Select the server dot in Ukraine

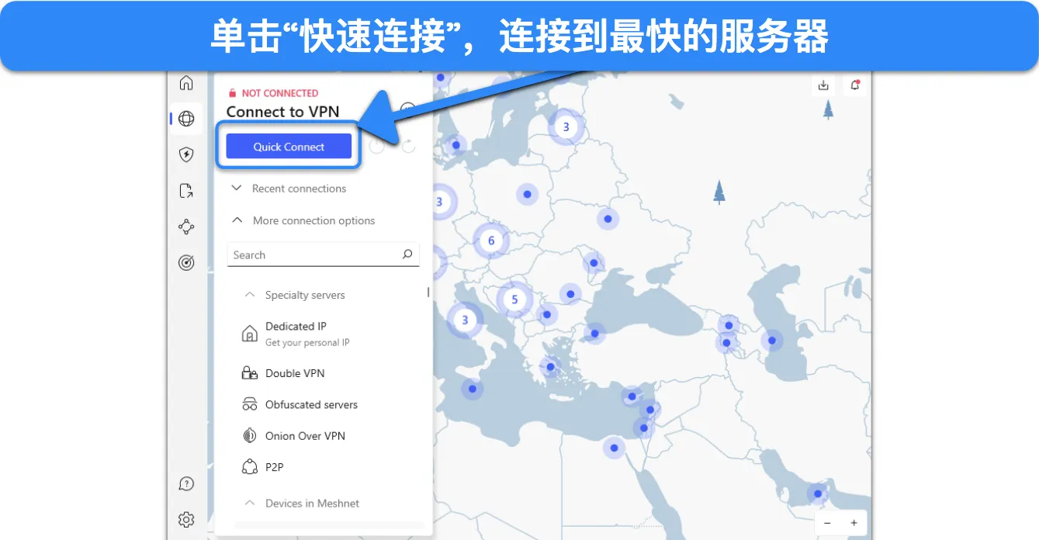[x=608, y=220]
